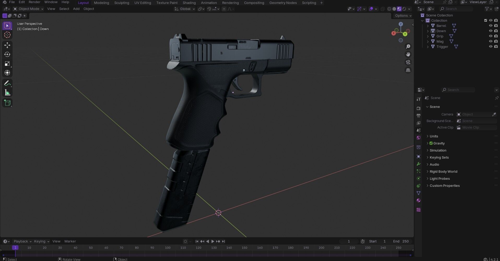Open the File menu

[12, 2]
